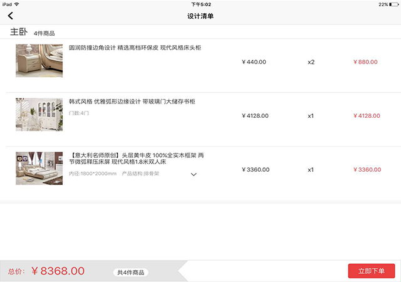Tap the 立即下单 order button
The width and height of the screenshot is (401, 282).
(x=372, y=271)
